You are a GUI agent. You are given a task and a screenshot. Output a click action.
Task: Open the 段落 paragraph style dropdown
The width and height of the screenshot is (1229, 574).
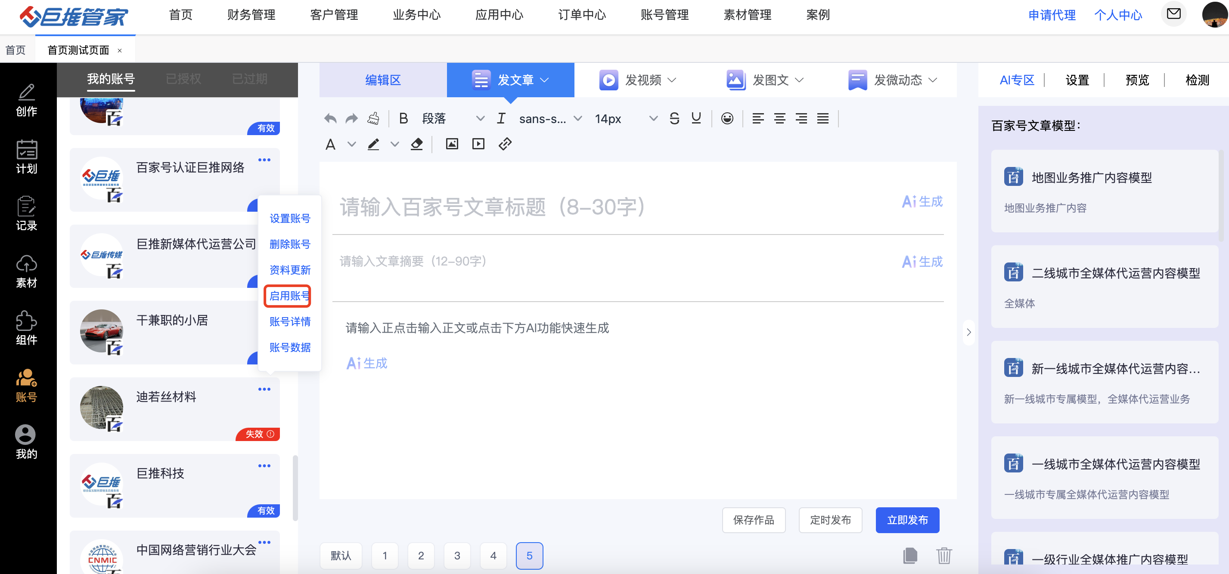453,118
